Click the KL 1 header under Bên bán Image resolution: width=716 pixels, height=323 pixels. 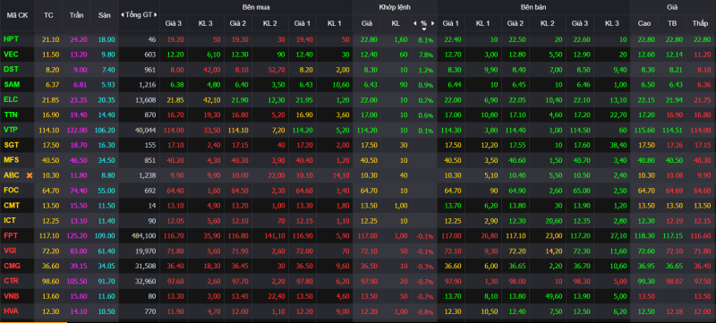pos(482,23)
